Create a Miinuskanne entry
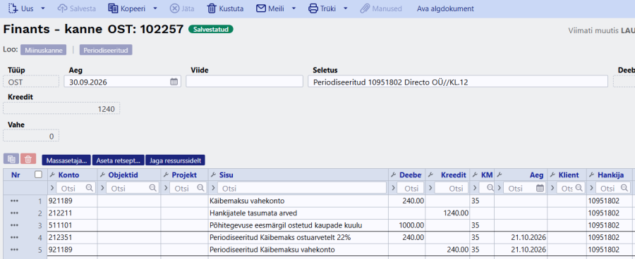Viewport: 635px width, 259px height. (44, 51)
